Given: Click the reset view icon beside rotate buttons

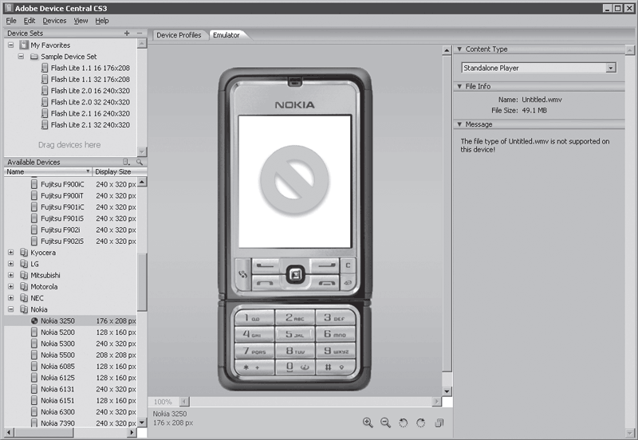Looking at the screenshot, I should click(439, 423).
